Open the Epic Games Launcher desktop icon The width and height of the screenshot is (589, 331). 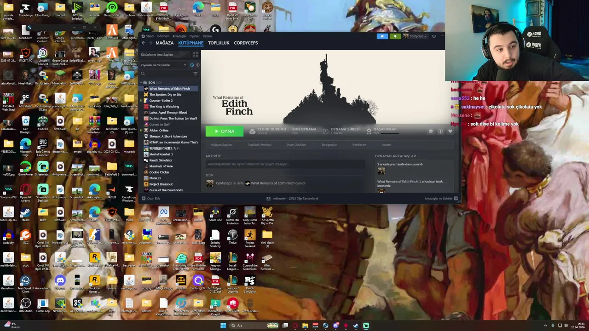tap(43, 147)
